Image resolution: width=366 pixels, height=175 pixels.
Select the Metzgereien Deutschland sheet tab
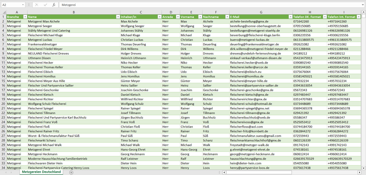pyautogui.click(x=41, y=172)
